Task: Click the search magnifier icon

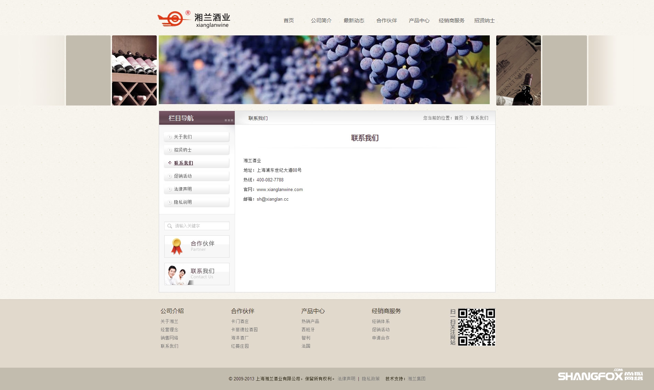Action: coord(169,226)
